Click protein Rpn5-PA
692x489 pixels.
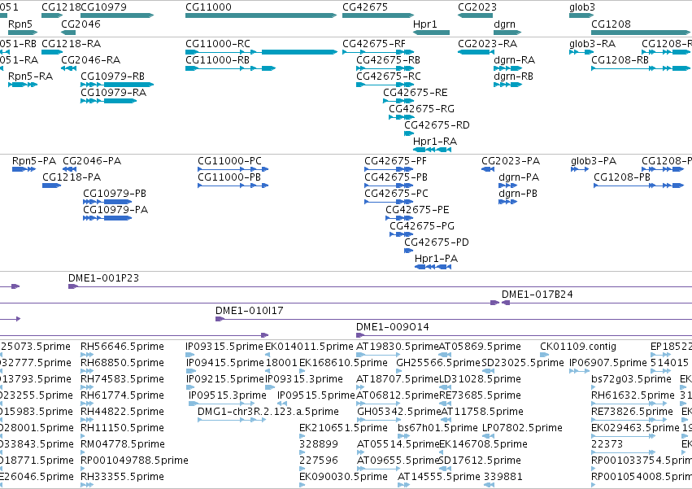tap(24, 169)
